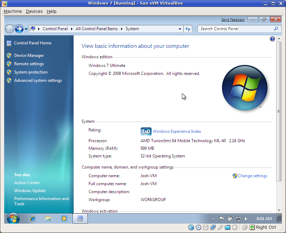This screenshot has width=286, height=233.
Task: Open Internet Explorer from the taskbar
Action: (33, 218)
